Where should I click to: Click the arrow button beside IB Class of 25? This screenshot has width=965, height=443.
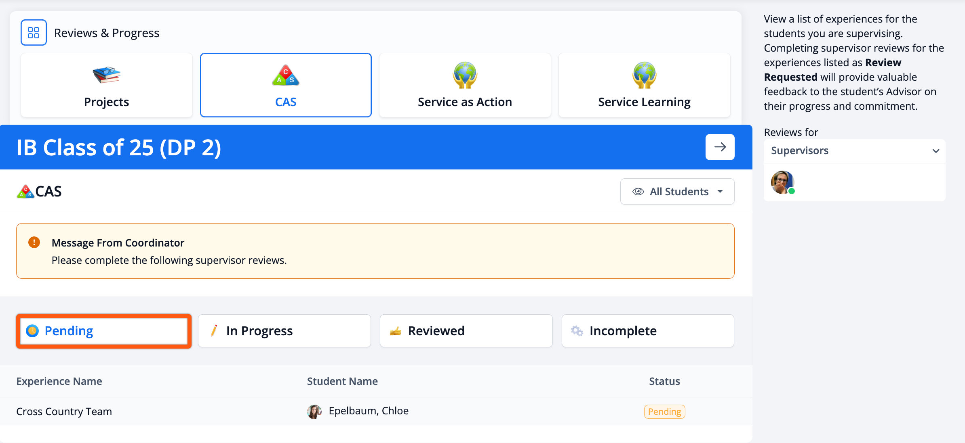pos(720,147)
